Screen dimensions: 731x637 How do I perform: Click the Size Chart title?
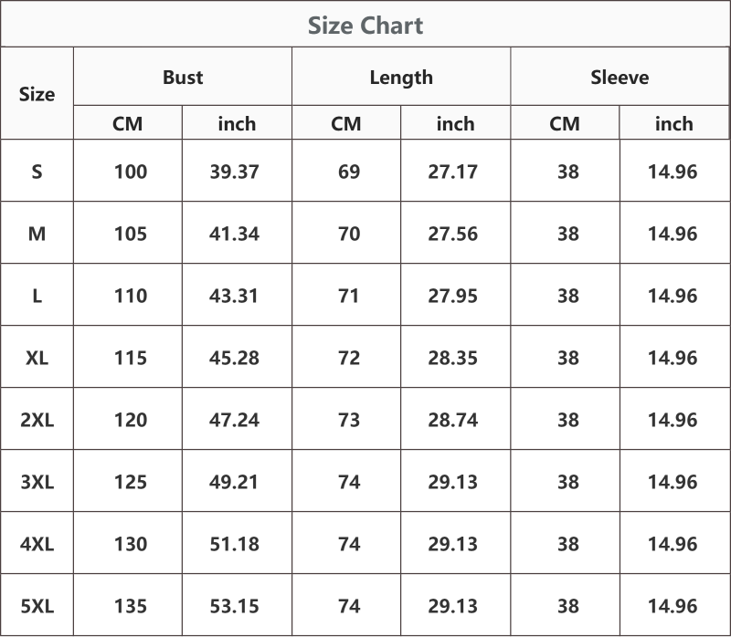(365, 26)
